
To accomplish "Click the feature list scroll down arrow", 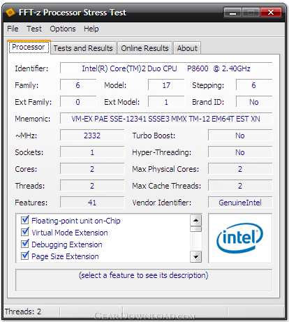I will pyautogui.click(x=195, y=257).
